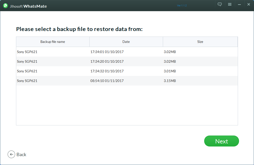The image size is (254, 165).
Task: Click the Size column header
Action: (x=200, y=42)
